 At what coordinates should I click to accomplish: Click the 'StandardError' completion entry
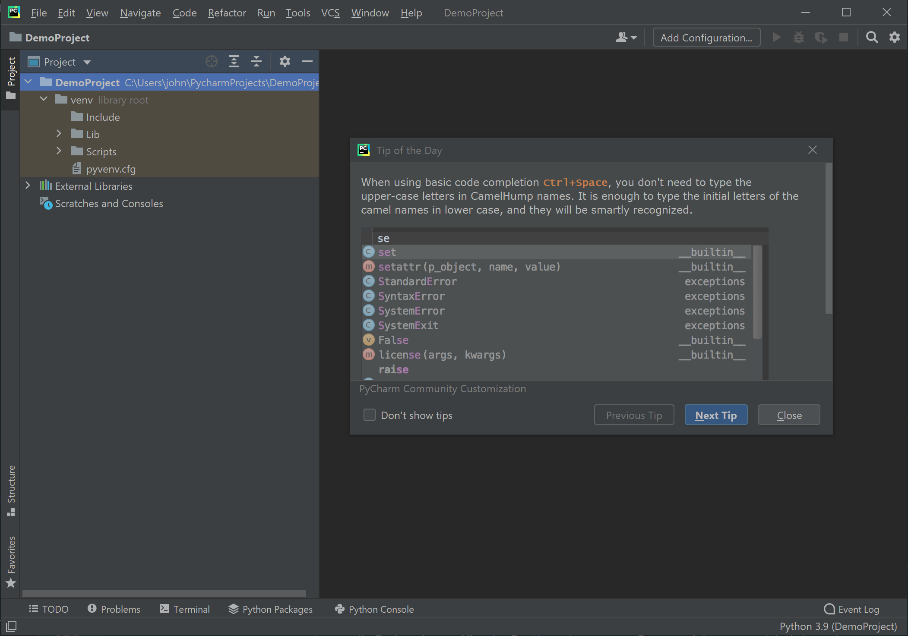pos(557,281)
